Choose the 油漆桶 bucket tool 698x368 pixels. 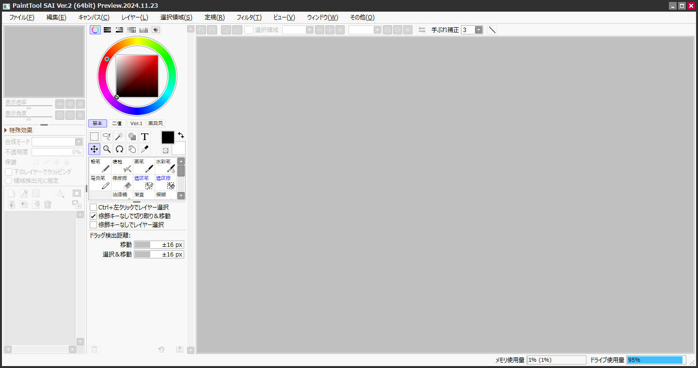coord(122,195)
